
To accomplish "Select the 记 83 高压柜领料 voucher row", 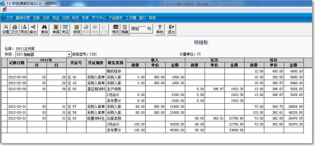I will 76,89.
